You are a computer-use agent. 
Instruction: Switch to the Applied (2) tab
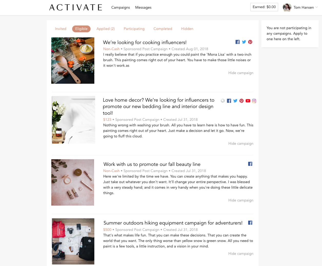pyautogui.click(x=106, y=29)
